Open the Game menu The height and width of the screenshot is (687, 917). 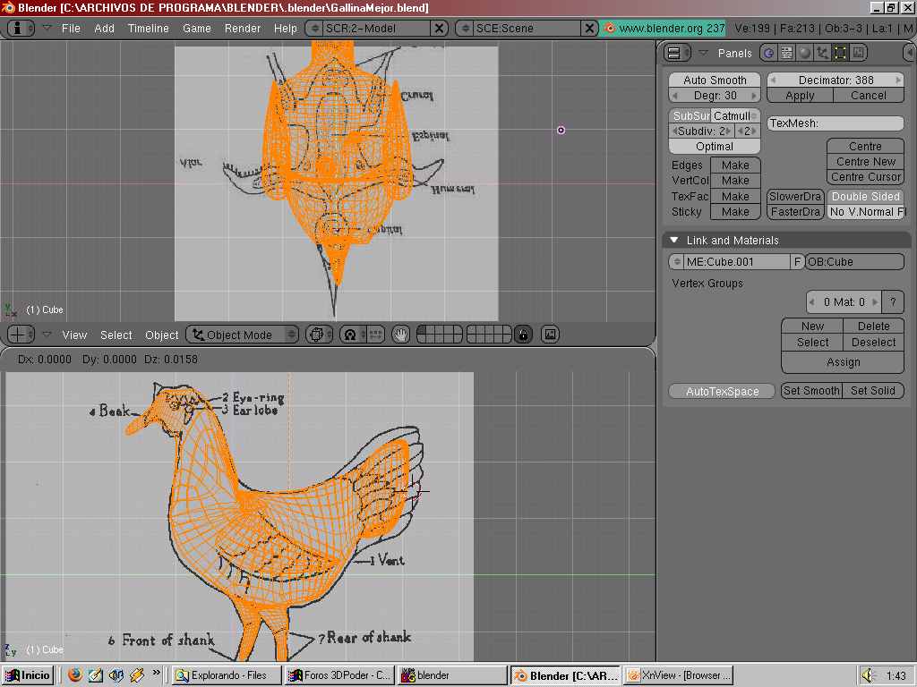pyautogui.click(x=196, y=28)
